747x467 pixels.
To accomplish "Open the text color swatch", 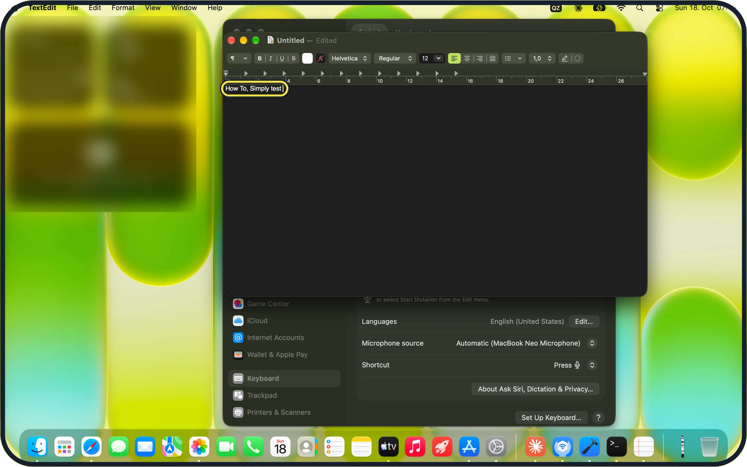I will (307, 58).
